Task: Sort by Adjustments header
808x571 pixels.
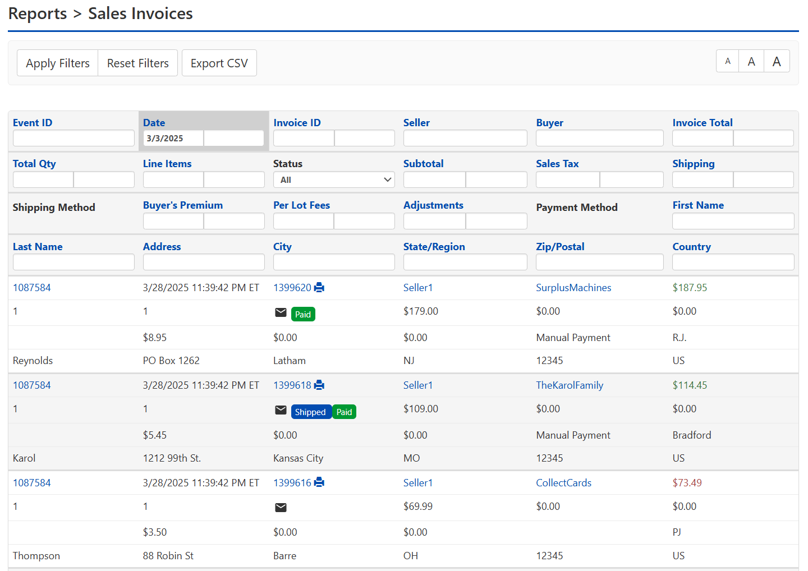Action: [434, 205]
